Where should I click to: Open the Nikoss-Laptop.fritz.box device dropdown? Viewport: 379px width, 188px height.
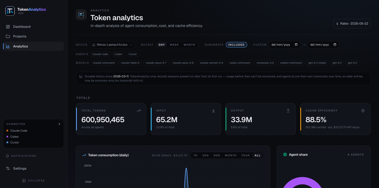[x=112, y=45]
